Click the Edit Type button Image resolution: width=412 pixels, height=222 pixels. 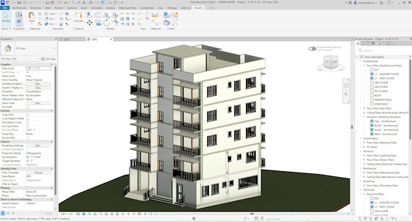pos(48,59)
